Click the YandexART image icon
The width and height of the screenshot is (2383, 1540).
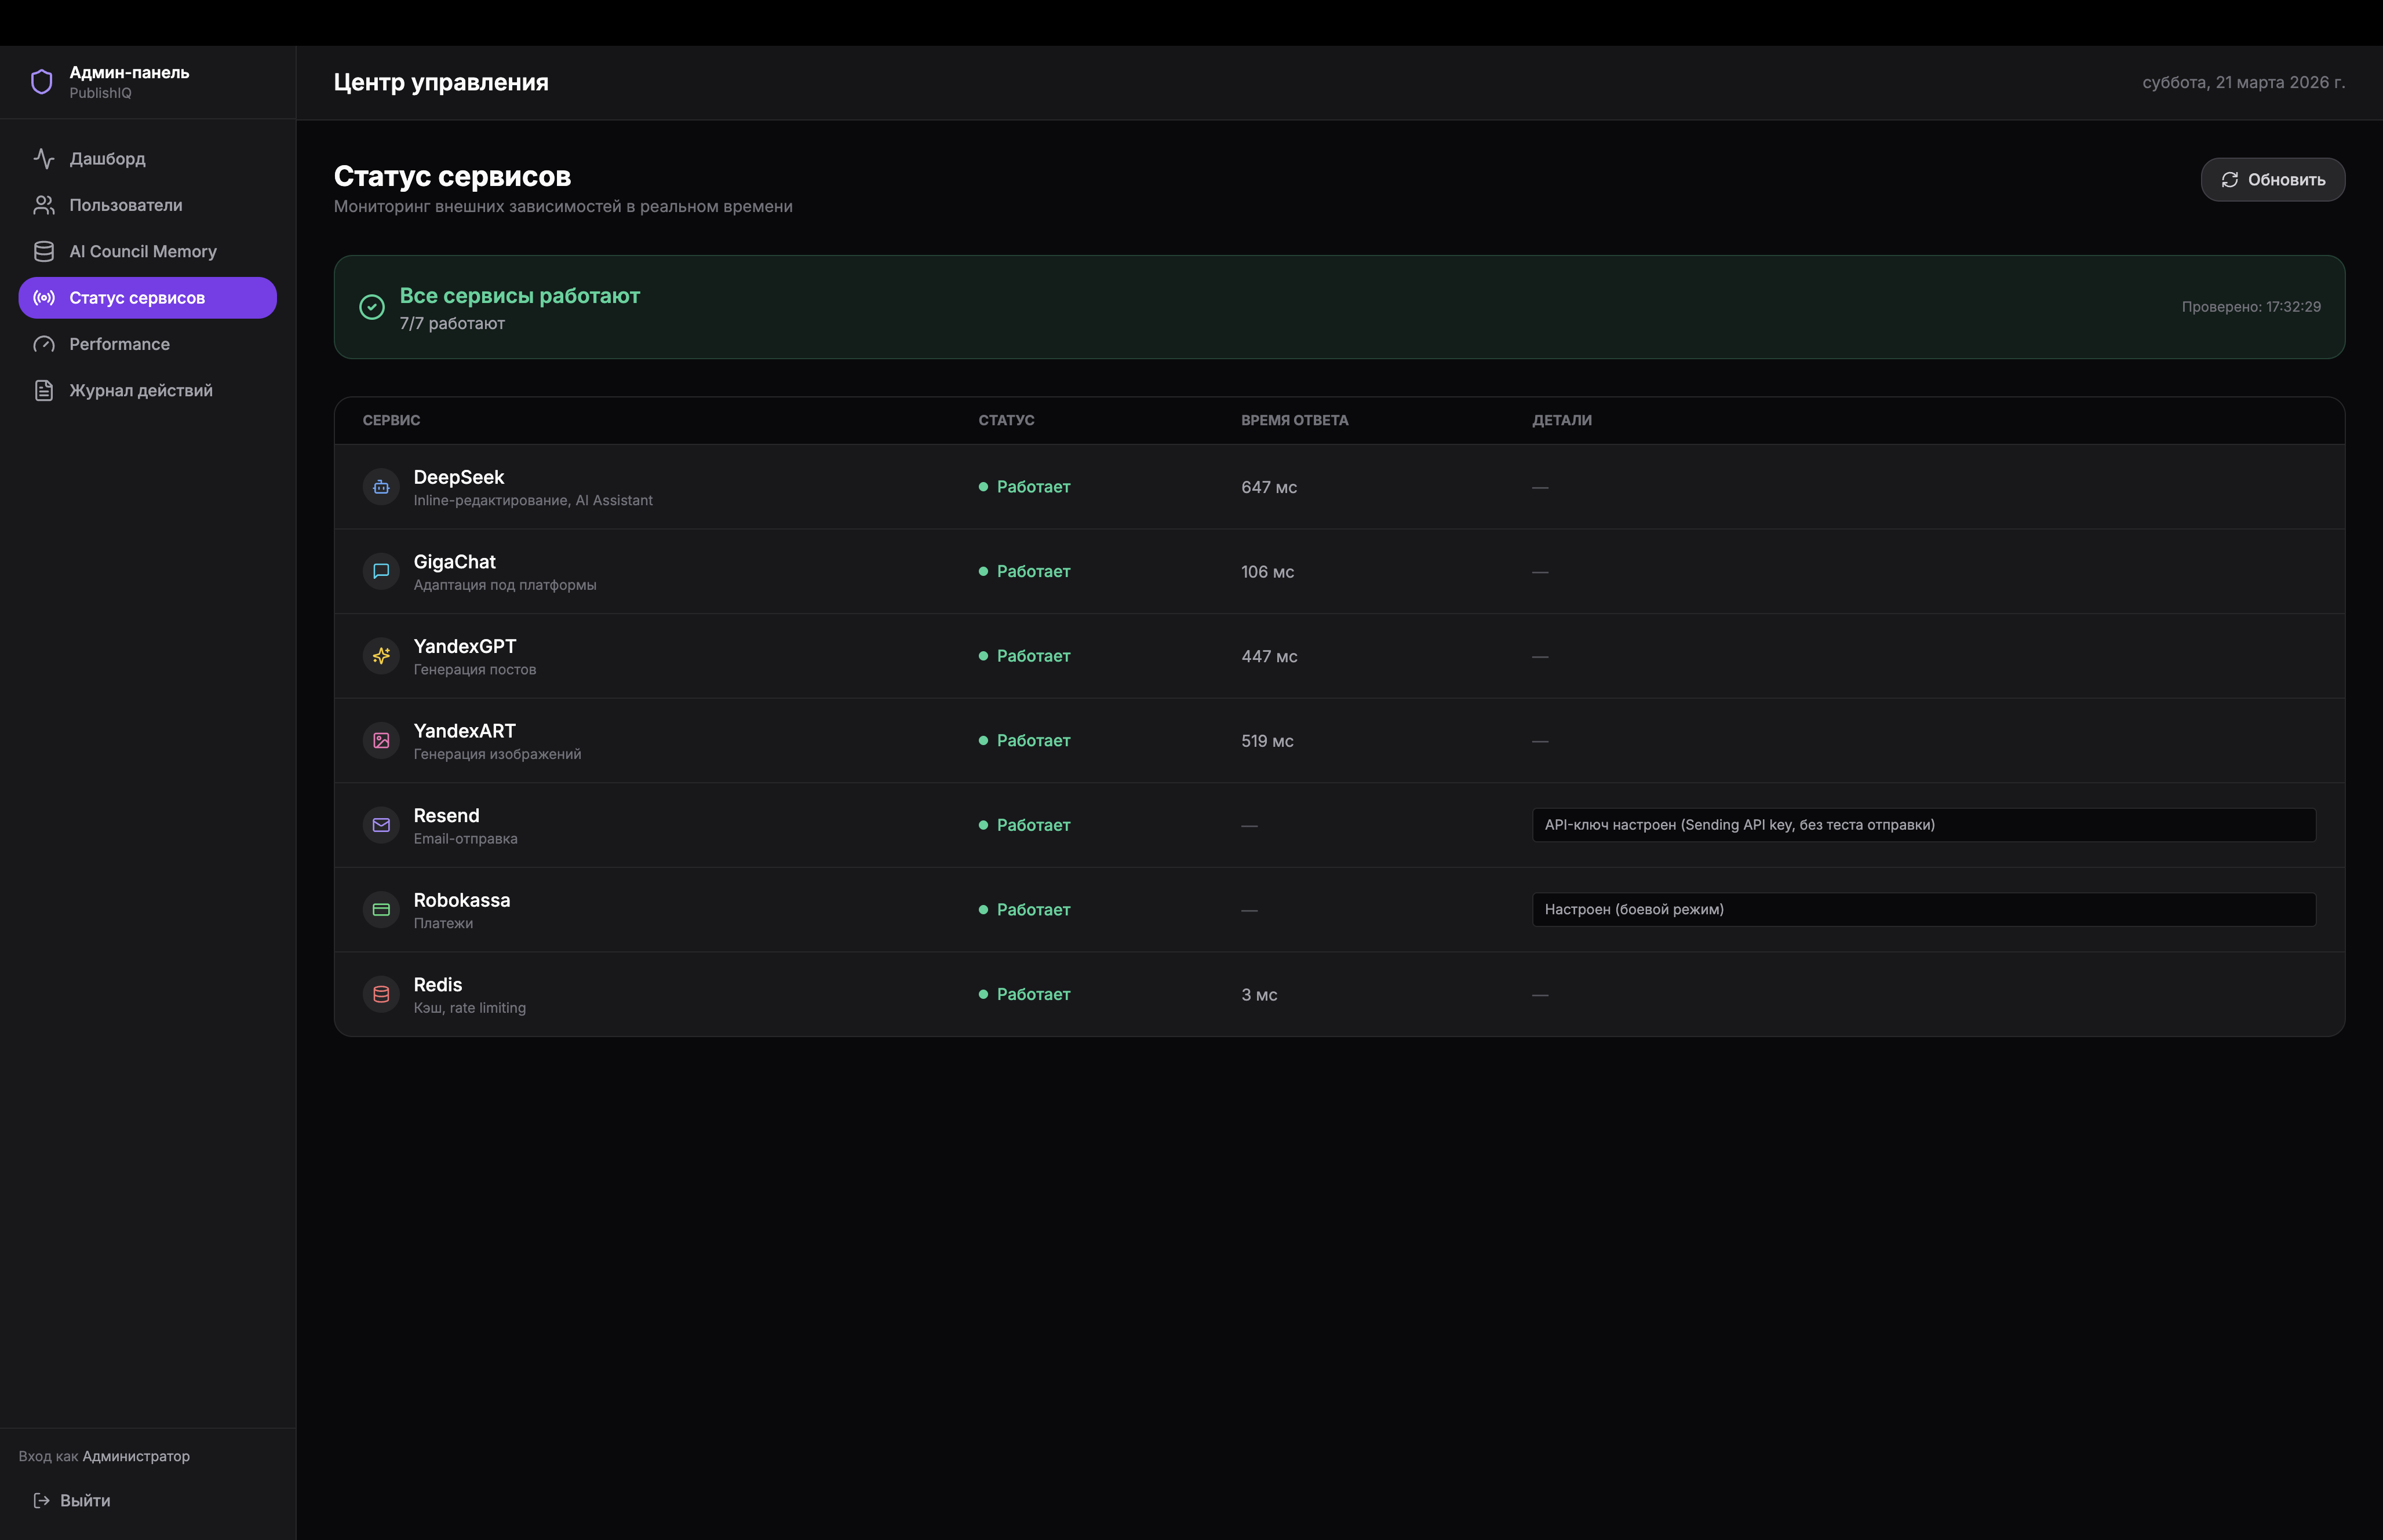click(x=381, y=741)
